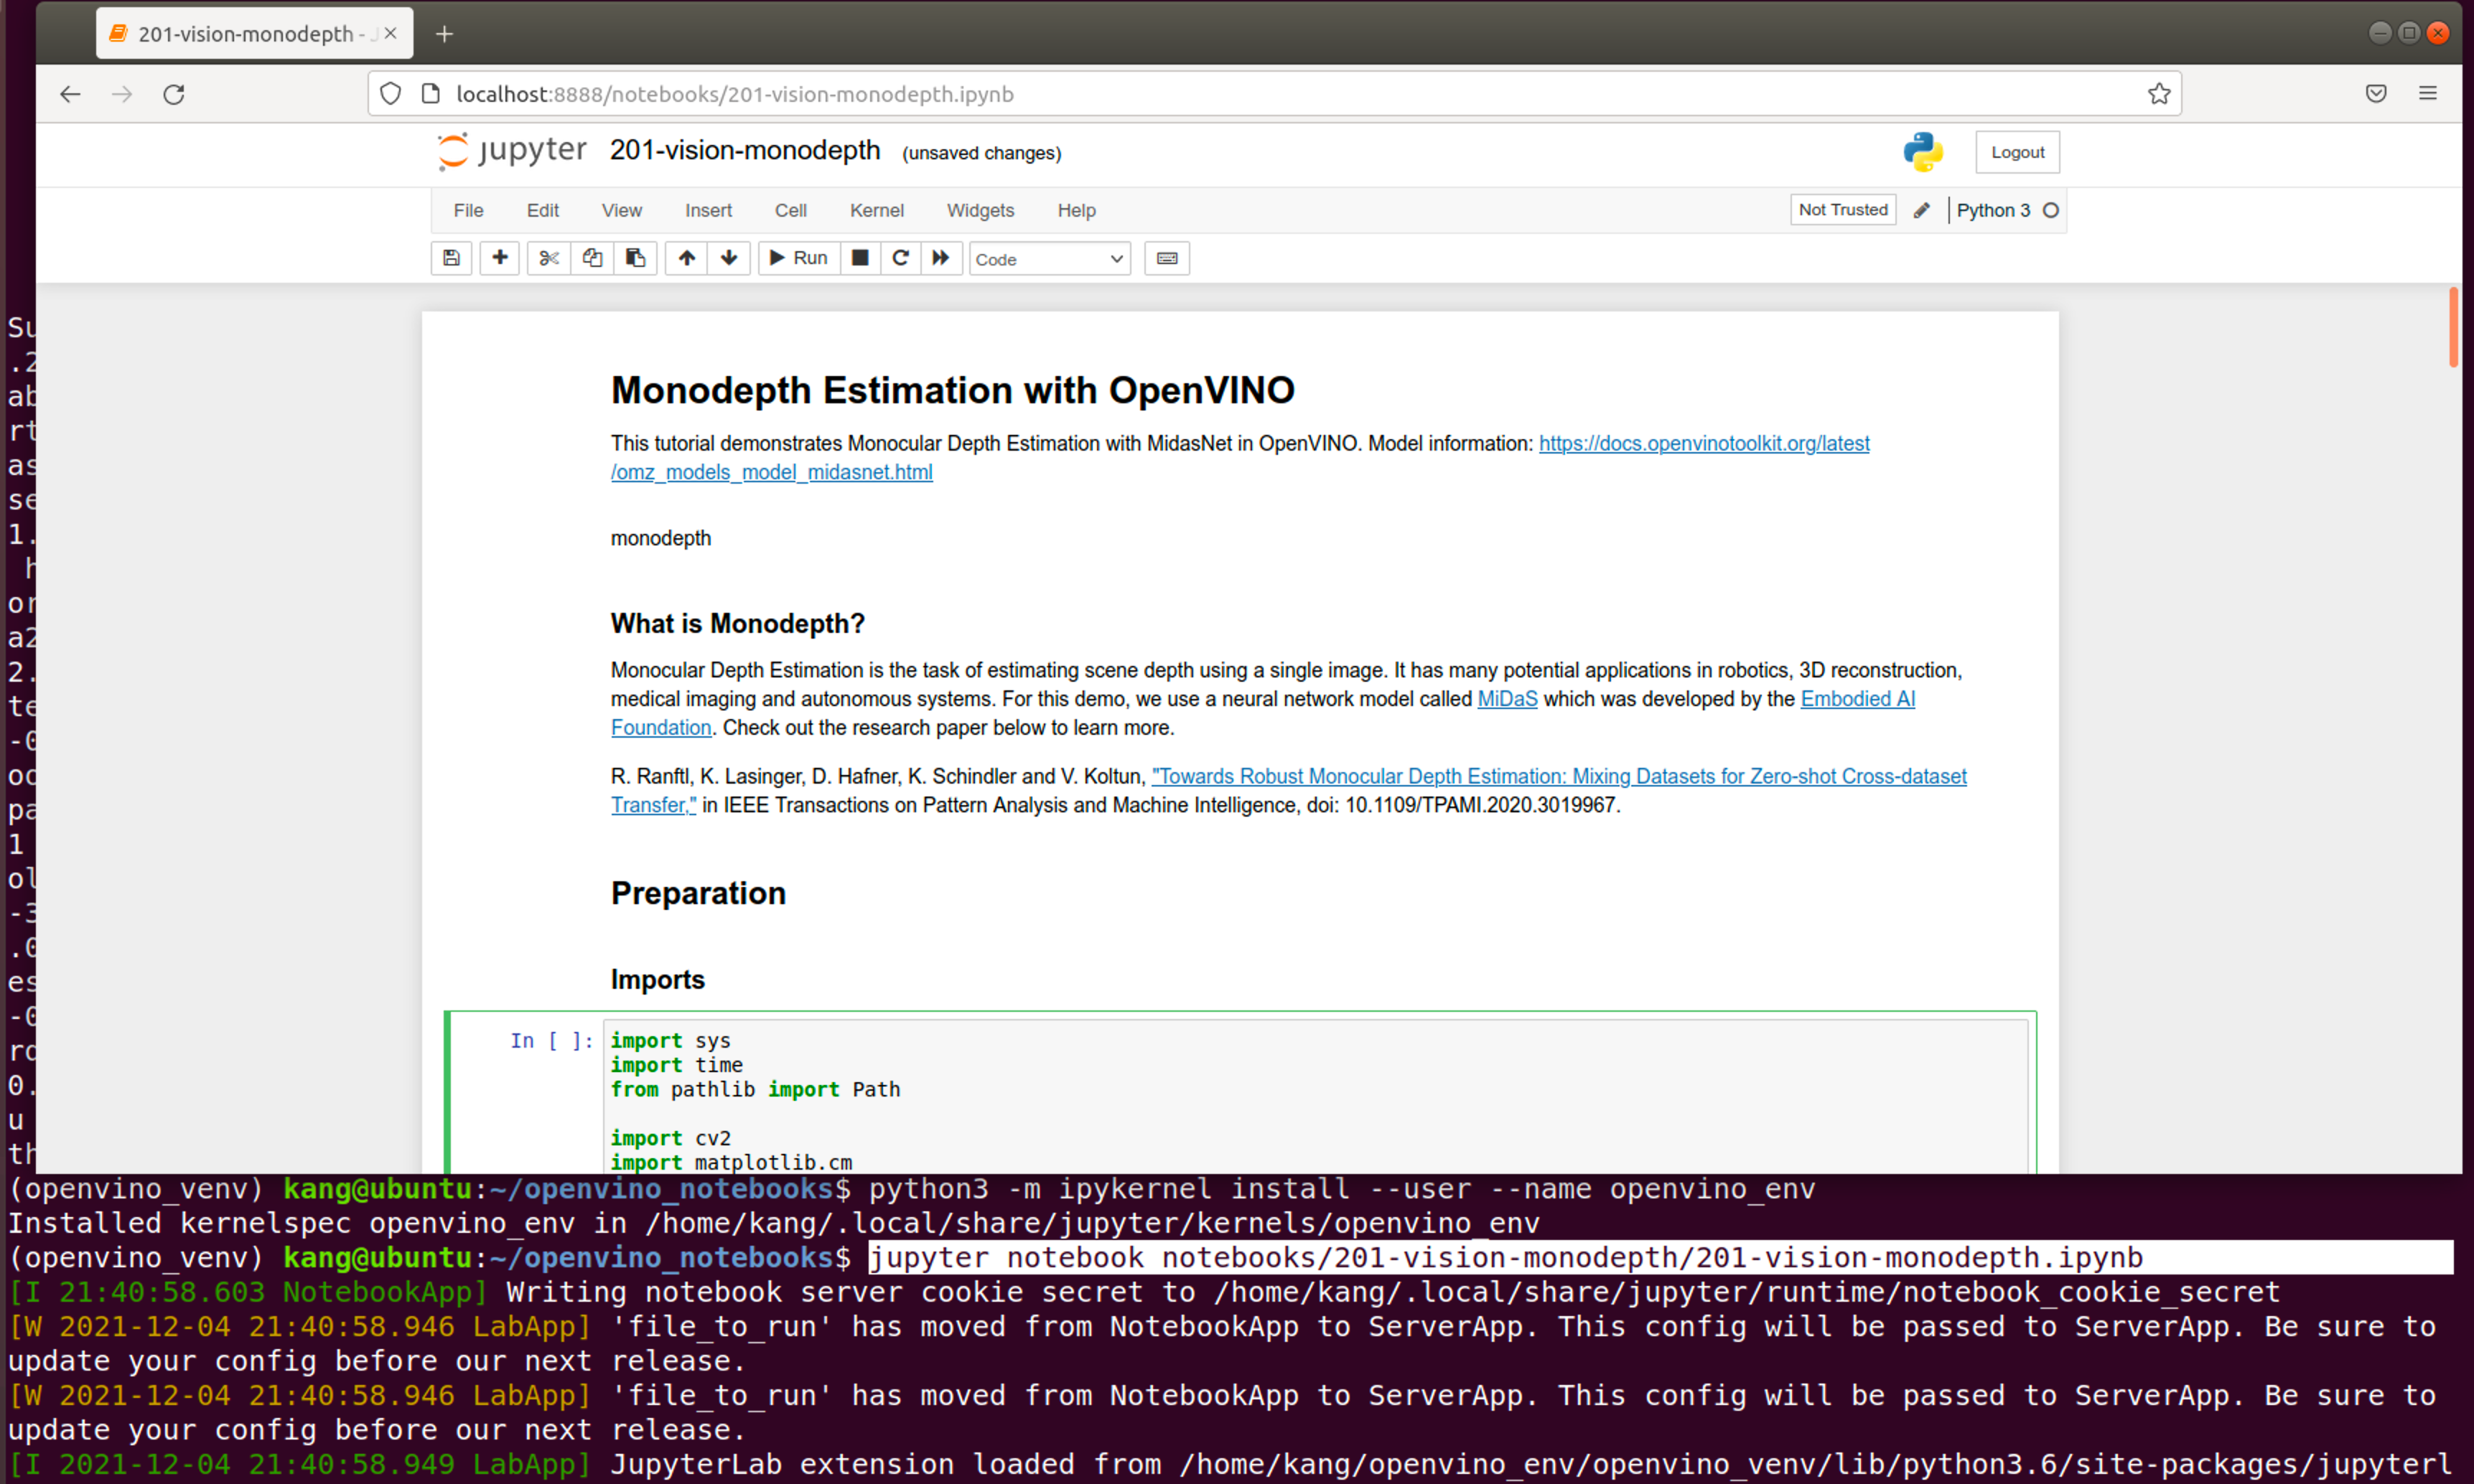The image size is (2474, 1484).
Task: Interrupt the kernel with the stop icon
Action: [859, 258]
